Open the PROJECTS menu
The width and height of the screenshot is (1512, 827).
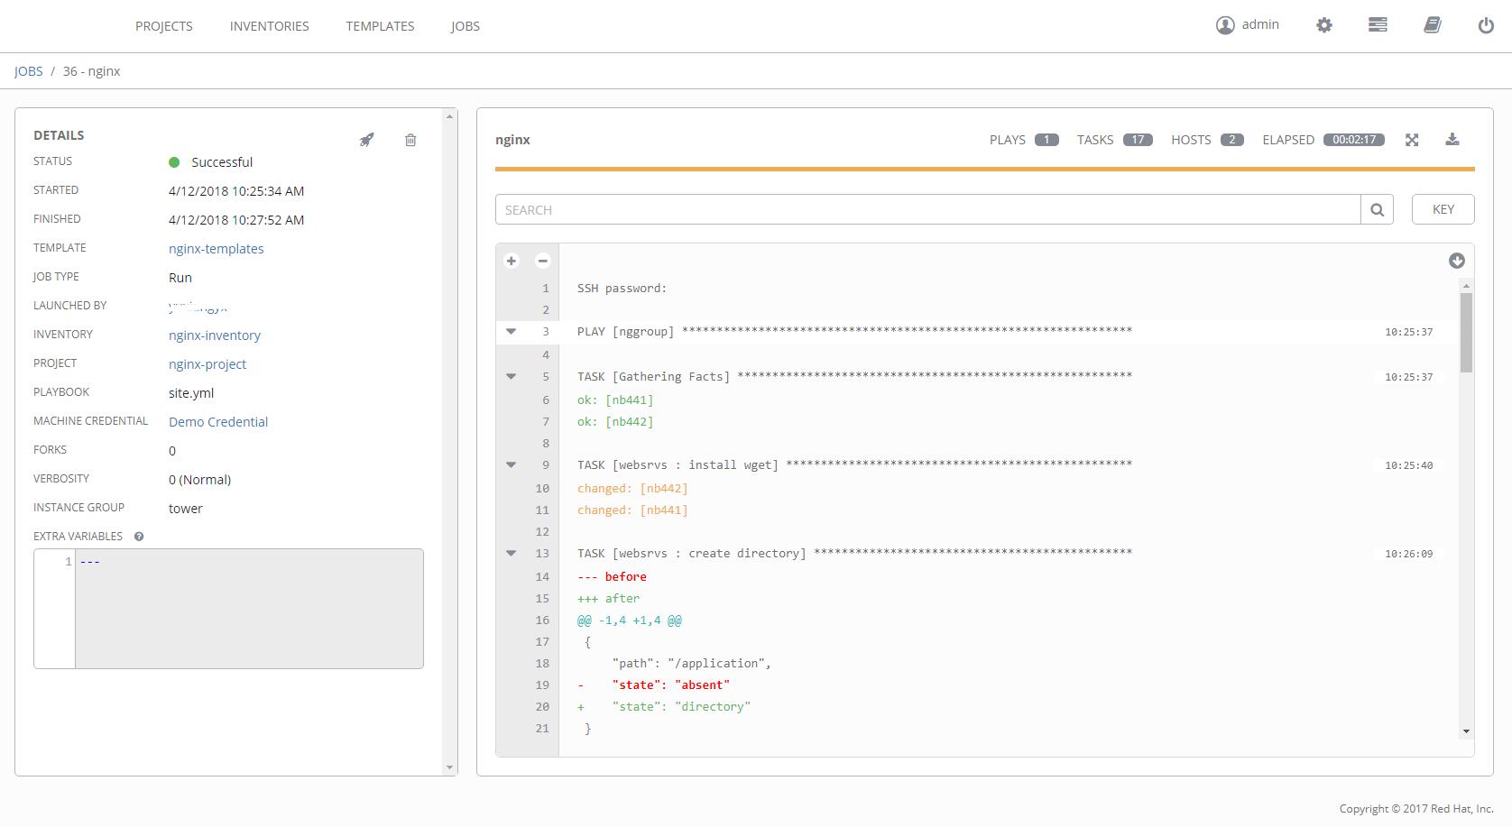(164, 26)
